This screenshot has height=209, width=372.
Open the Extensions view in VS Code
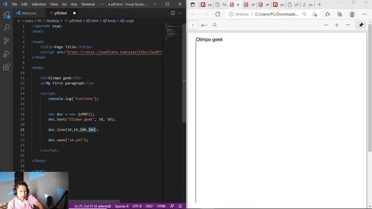pos(6,67)
